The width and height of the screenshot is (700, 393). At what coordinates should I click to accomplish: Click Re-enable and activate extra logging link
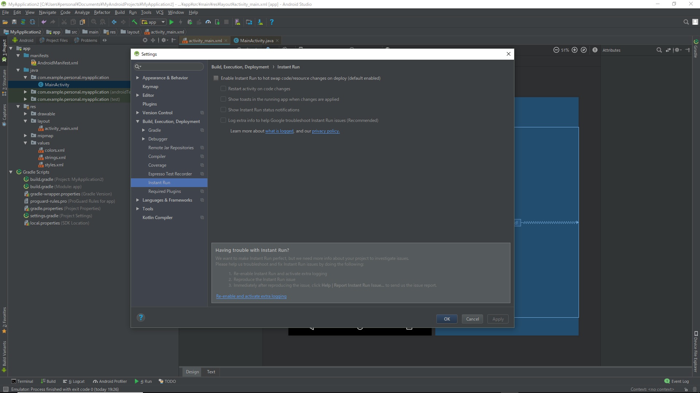click(x=251, y=296)
